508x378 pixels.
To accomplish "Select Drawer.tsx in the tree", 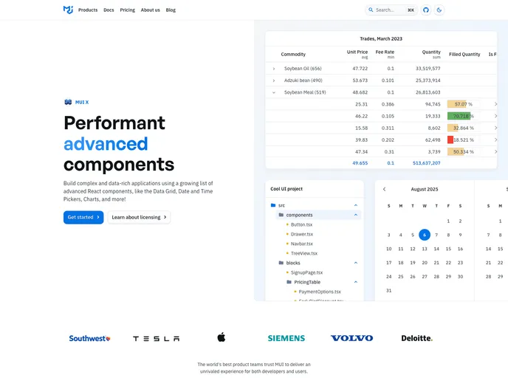I will tap(301, 234).
